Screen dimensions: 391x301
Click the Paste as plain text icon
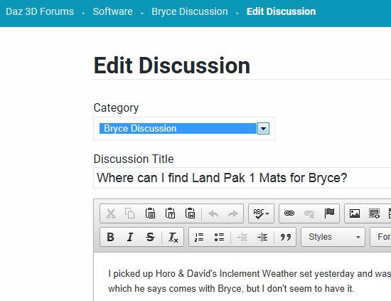click(170, 213)
